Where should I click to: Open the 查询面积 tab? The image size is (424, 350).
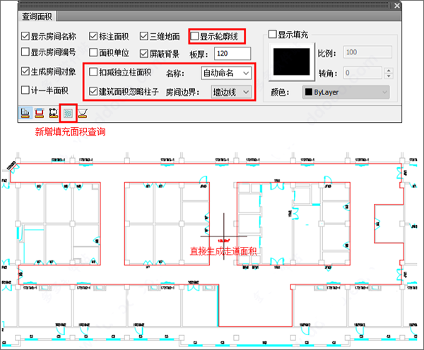pos(37,16)
